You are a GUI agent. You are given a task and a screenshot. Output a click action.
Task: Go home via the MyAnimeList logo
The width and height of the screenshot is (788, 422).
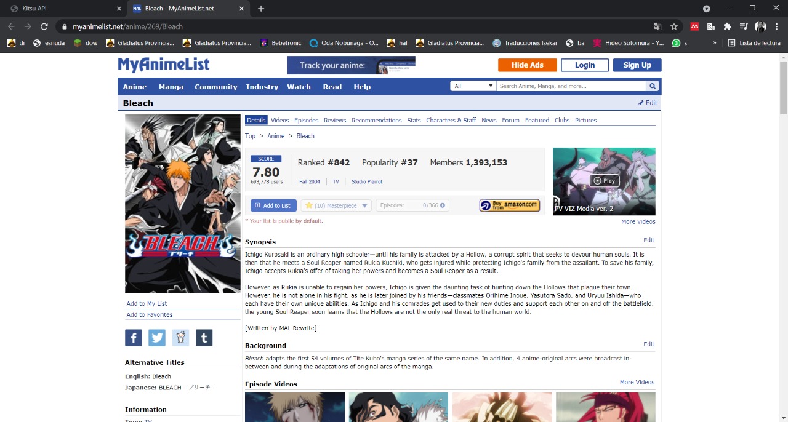click(163, 65)
